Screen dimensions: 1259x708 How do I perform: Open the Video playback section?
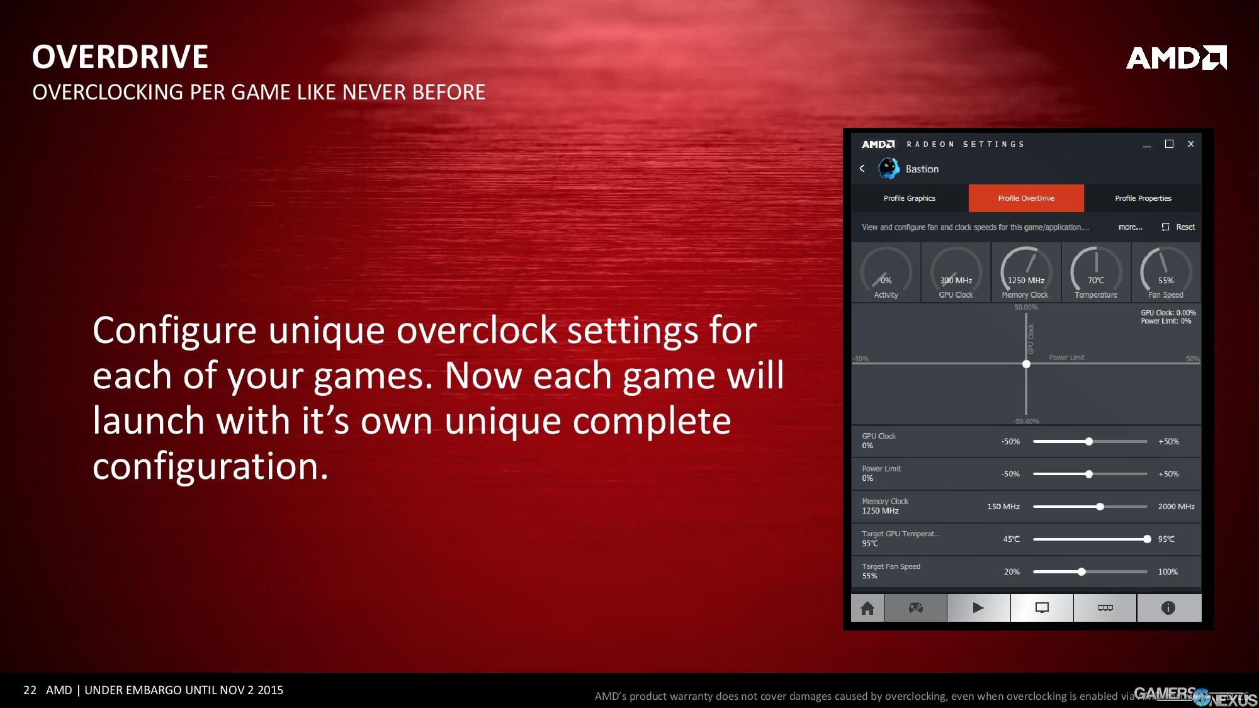pyautogui.click(x=979, y=608)
